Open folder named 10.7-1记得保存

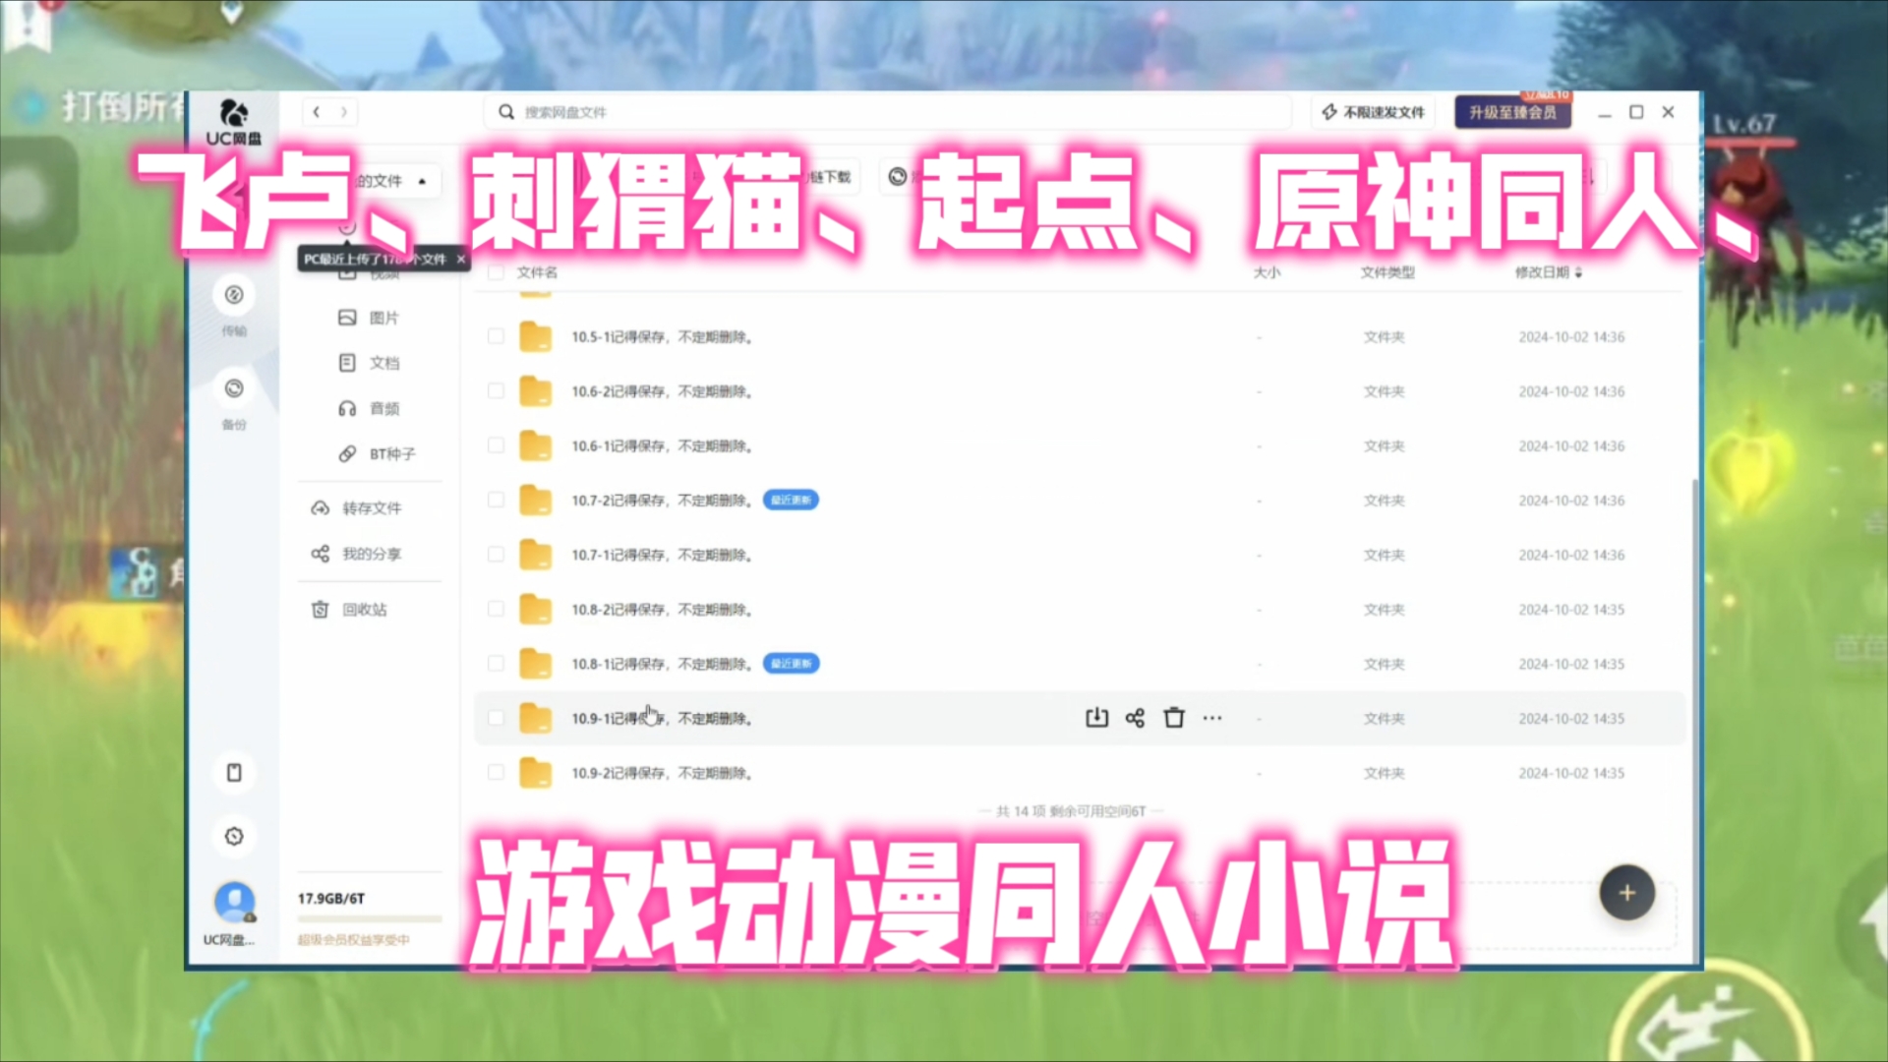point(662,555)
